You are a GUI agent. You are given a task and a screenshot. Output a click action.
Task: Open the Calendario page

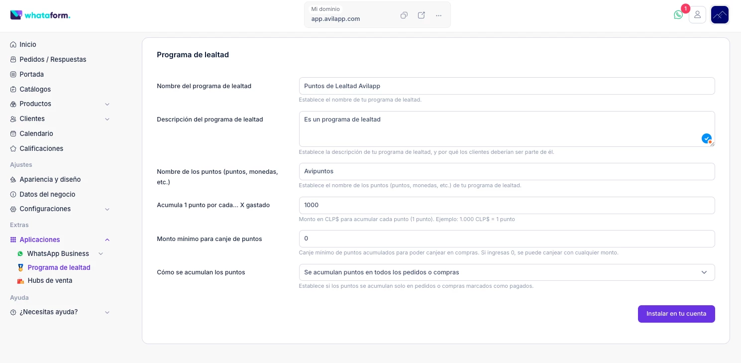click(x=36, y=133)
